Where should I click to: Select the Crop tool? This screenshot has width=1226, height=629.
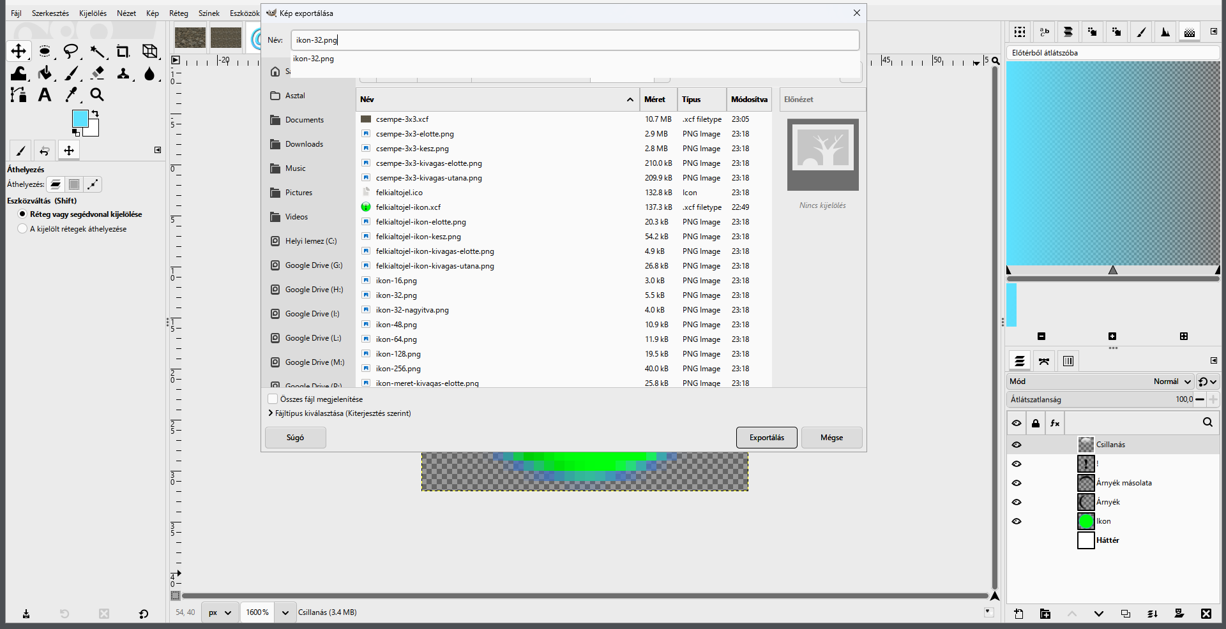(123, 51)
